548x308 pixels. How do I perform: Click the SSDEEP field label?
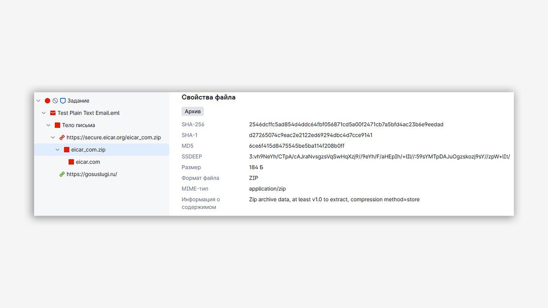coord(192,157)
